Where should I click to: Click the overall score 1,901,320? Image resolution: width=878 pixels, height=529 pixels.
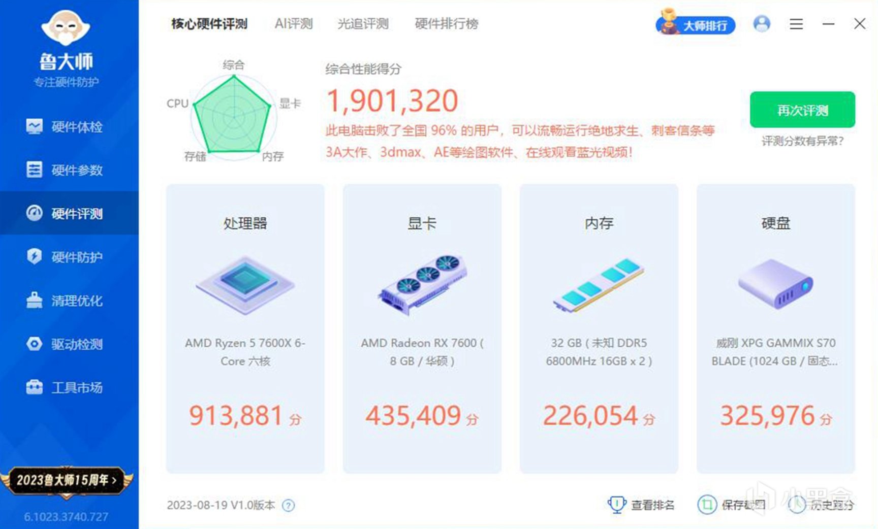click(392, 101)
